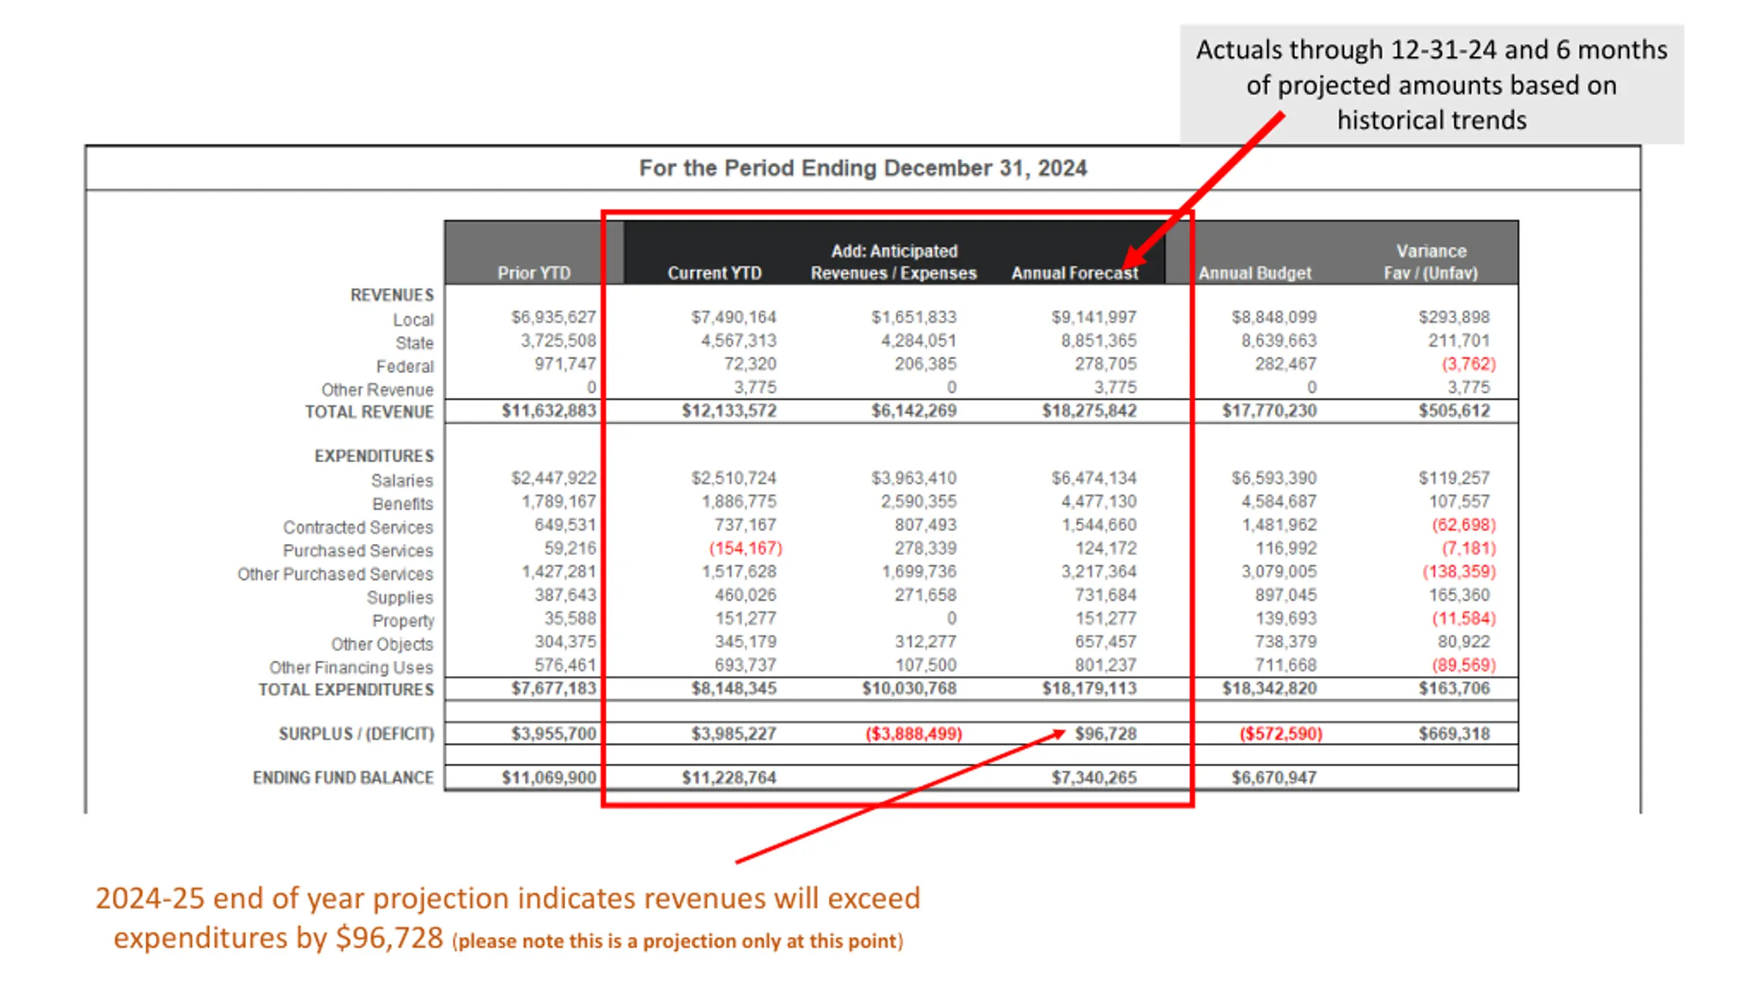Click the Add: Anticipated Revenues / Expenses header
Screen dimensions: 1758x989
point(893,262)
